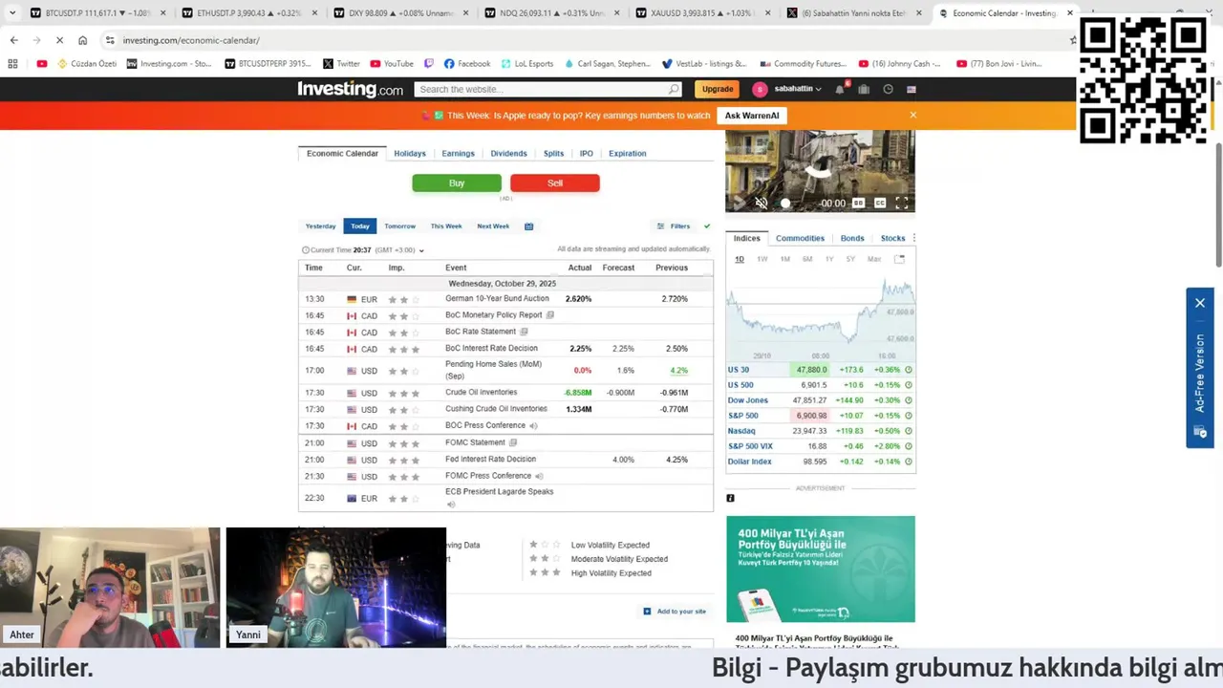This screenshot has width=1223, height=688.
Task: Select the Commodities market tab
Action: [x=800, y=238]
